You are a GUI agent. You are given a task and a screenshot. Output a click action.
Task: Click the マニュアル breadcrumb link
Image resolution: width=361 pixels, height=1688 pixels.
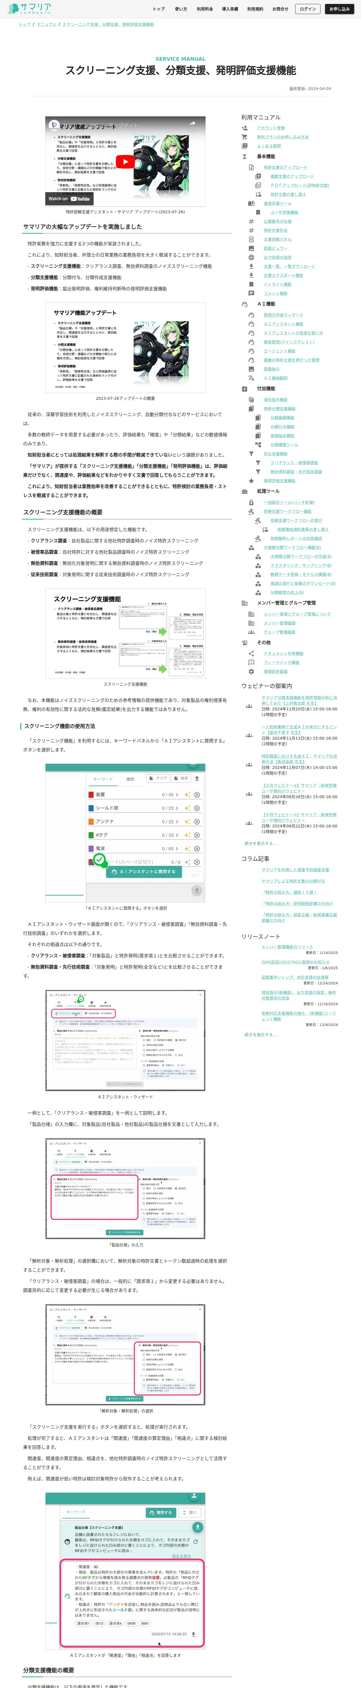[46, 24]
